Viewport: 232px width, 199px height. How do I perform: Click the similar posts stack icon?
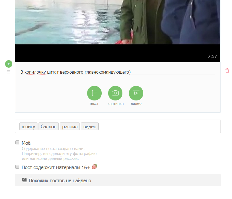click(25, 180)
